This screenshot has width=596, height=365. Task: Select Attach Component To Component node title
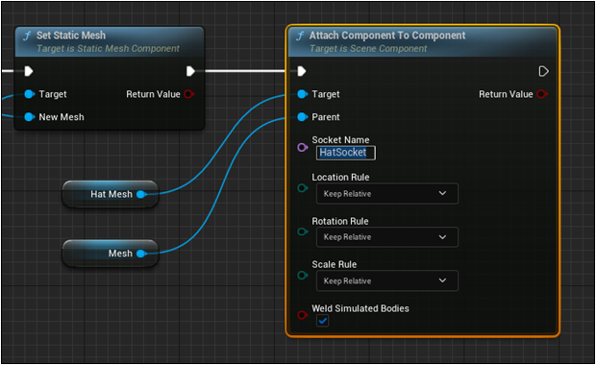(x=387, y=36)
